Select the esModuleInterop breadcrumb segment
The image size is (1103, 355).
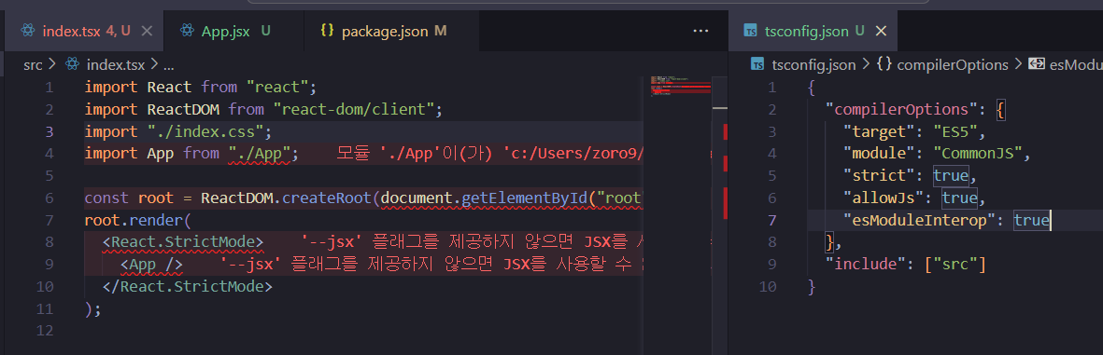pos(1076,65)
